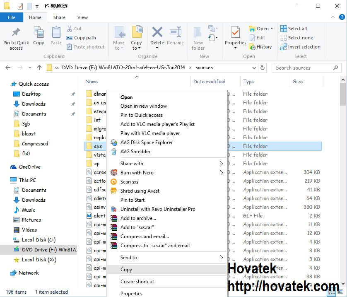Screen dimensions: 347x297
Task: Expand the address bar history dropdown
Action: point(254,68)
